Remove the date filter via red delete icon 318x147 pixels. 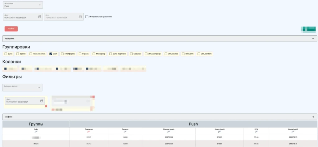pyautogui.click(x=46, y=106)
